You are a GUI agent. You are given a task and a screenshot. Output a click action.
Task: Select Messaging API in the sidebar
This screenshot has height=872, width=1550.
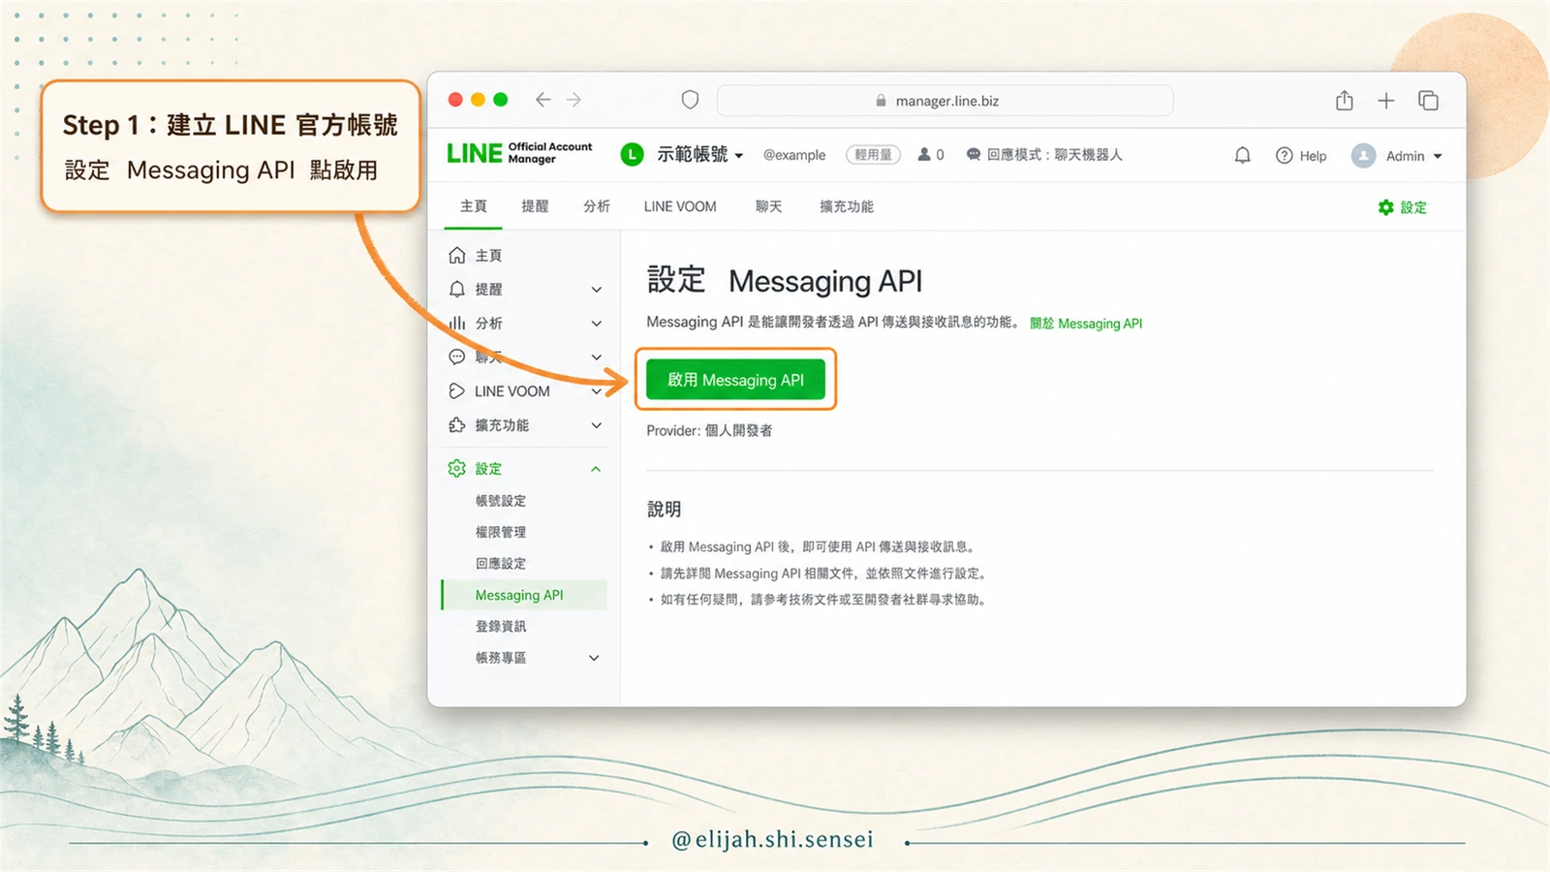[524, 595]
